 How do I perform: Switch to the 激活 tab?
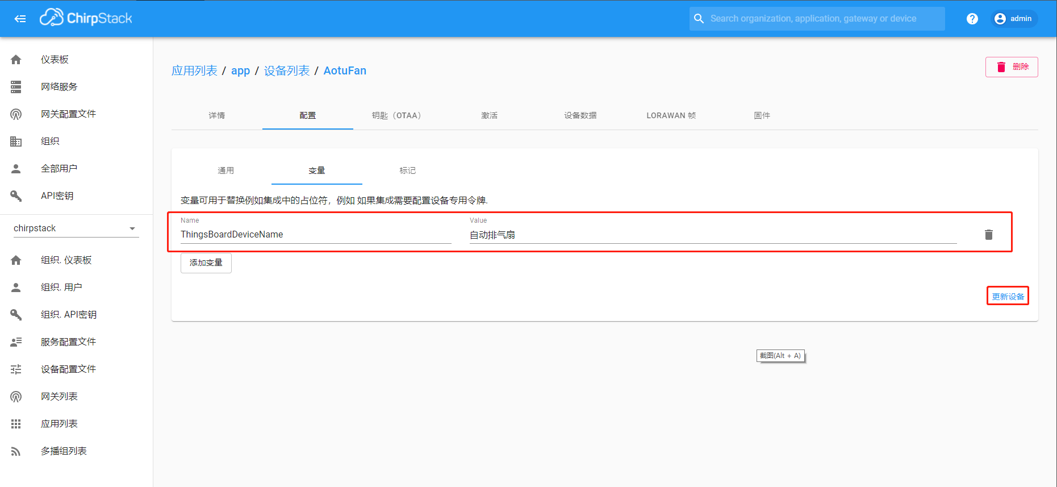tap(490, 115)
